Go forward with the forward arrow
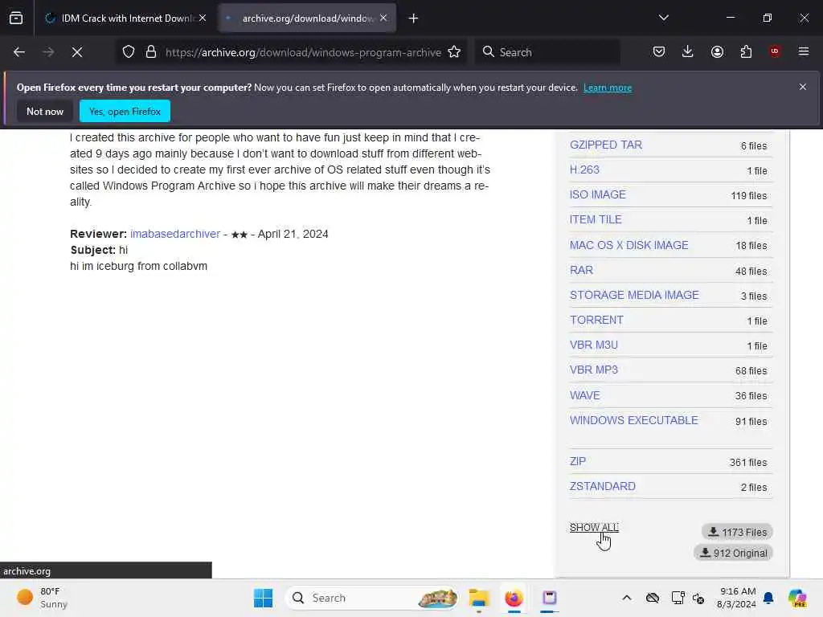The height and width of the screenshot is (617, 823). coord(48,52)
